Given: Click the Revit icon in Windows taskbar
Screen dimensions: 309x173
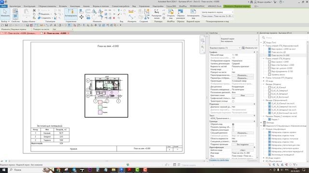Looking at the screenshot, I should pyautogui.click(x=121, y=170).
